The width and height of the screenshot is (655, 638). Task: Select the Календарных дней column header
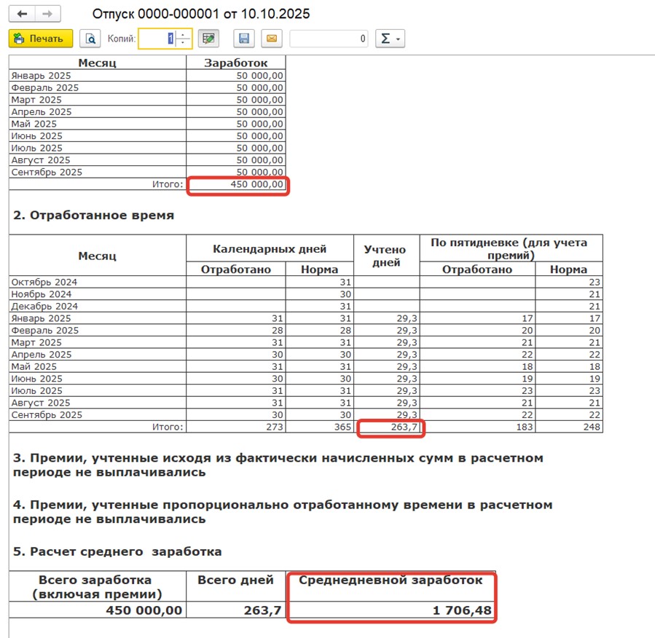[270, 250]
